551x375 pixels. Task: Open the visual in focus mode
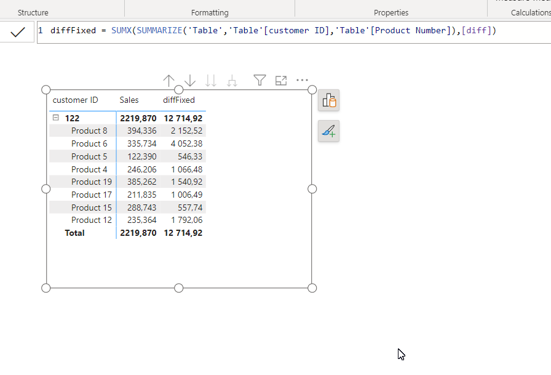tap(281, 81)
